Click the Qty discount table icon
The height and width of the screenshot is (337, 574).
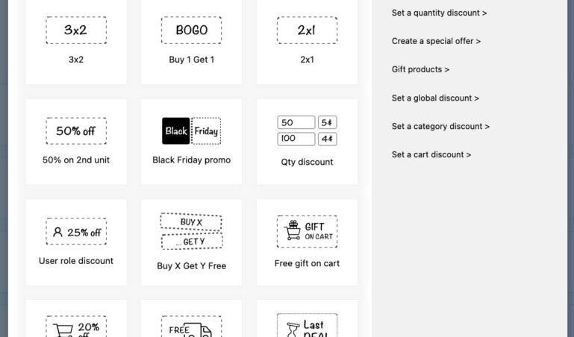tap(307, 130)
